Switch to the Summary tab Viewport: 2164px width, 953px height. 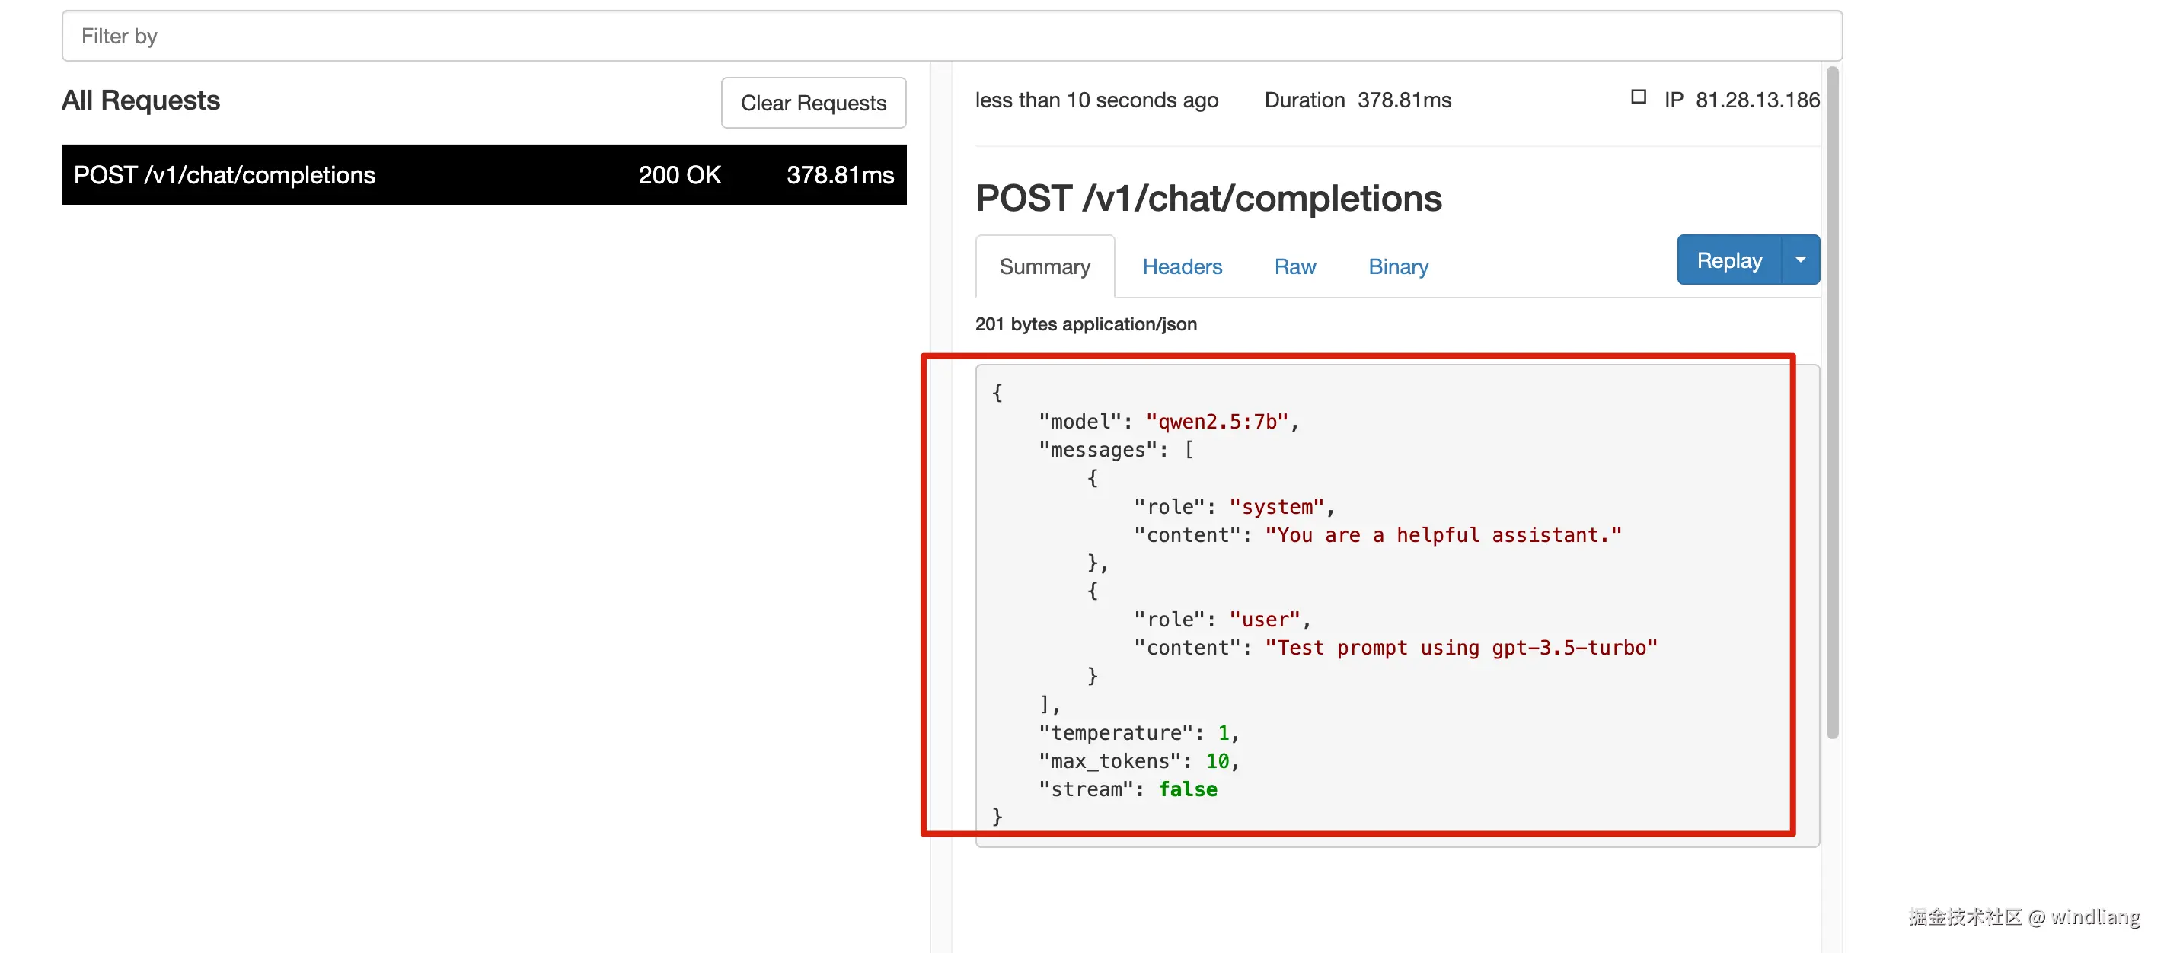1044,266
